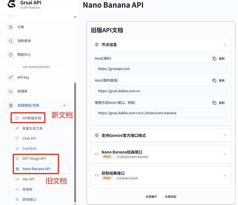Collapse the 节点信息 section chevron
238x205 pixels.
(x=225, y=45)
